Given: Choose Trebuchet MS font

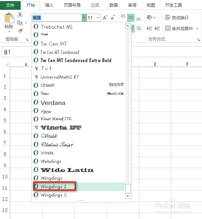Looking at the screenshot, I should 79,27.
